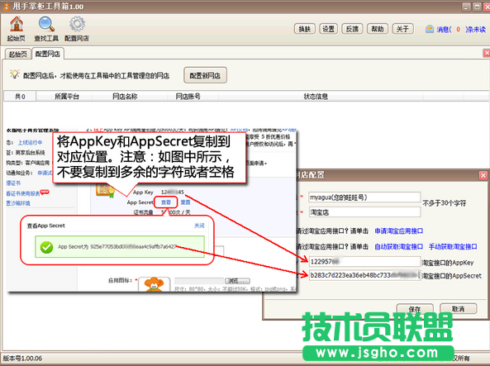Click the 自动获取淘宝接口 link

399,246
